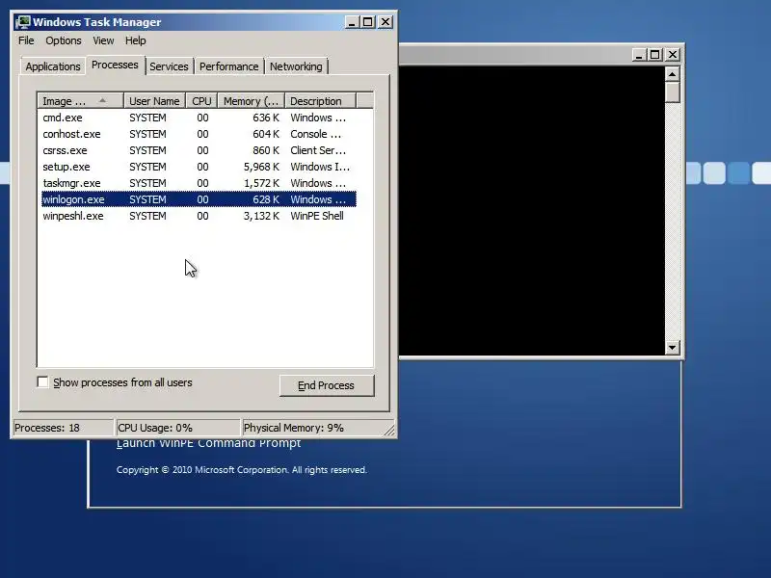Image resolution: width=771 pixels, height=578 pixels.
Task: Open the Options menu
Action: (64, 40)
